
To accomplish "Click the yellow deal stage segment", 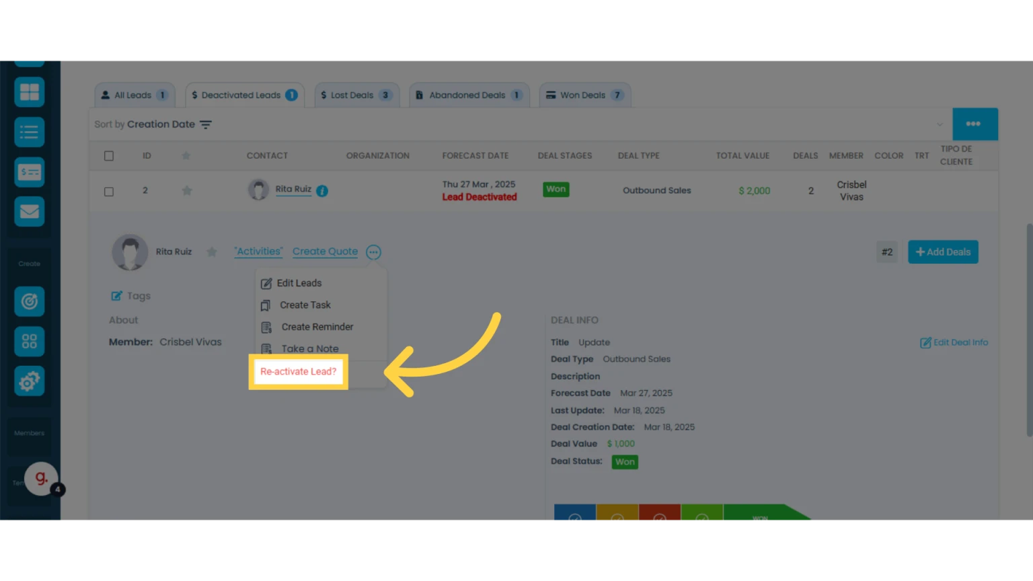I will click(x=617, y=512).
